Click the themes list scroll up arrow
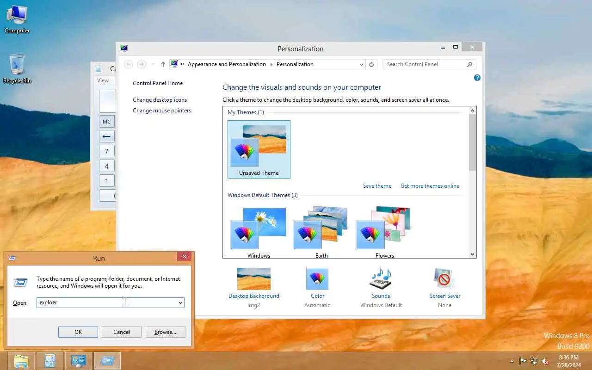Viewport: 592px width, 370px height. 472,111
